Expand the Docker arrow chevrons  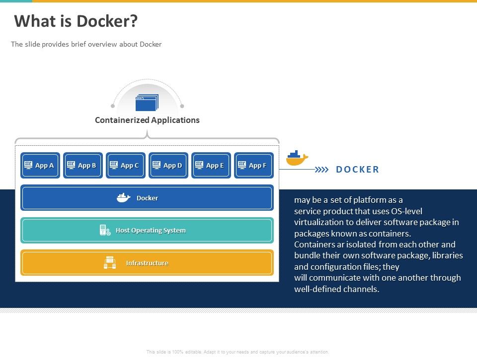click(322, 169)
